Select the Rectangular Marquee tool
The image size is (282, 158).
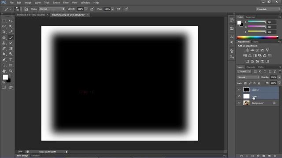[x=4, y=21]
